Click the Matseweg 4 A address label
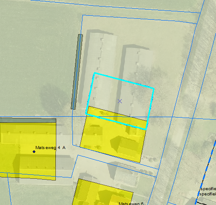 (x=51, y=148)
